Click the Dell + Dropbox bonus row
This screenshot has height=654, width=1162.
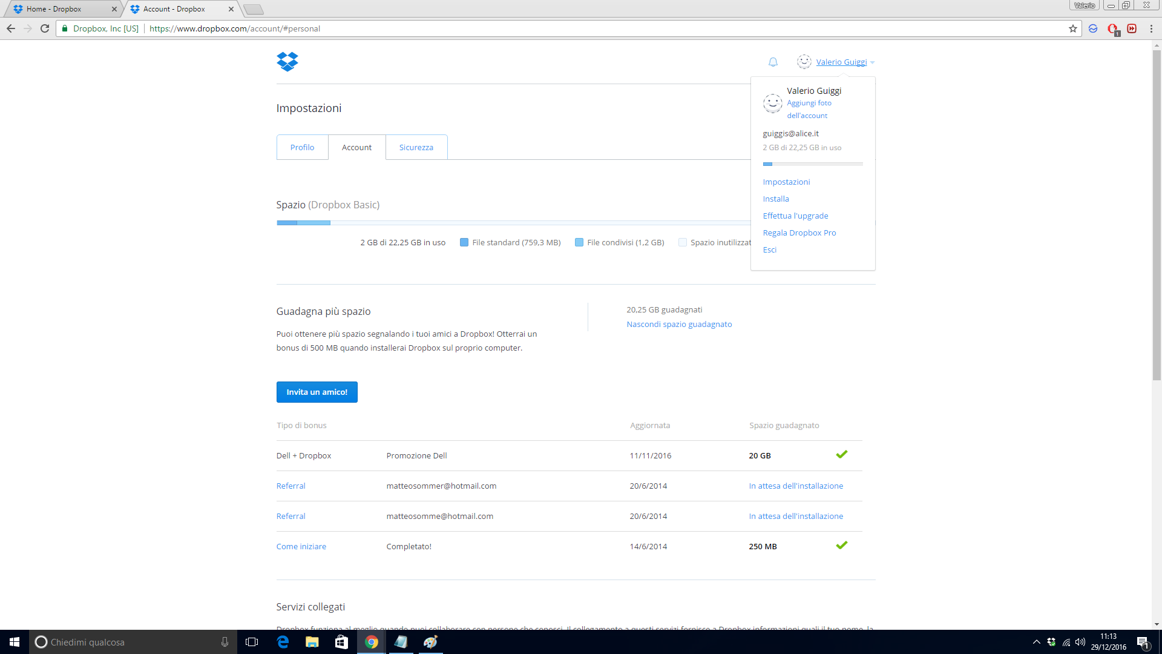[x=570, y=455]
